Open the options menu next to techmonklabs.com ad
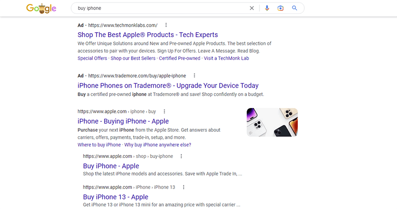This screenshot has width=397, height=209. [166, 25]
